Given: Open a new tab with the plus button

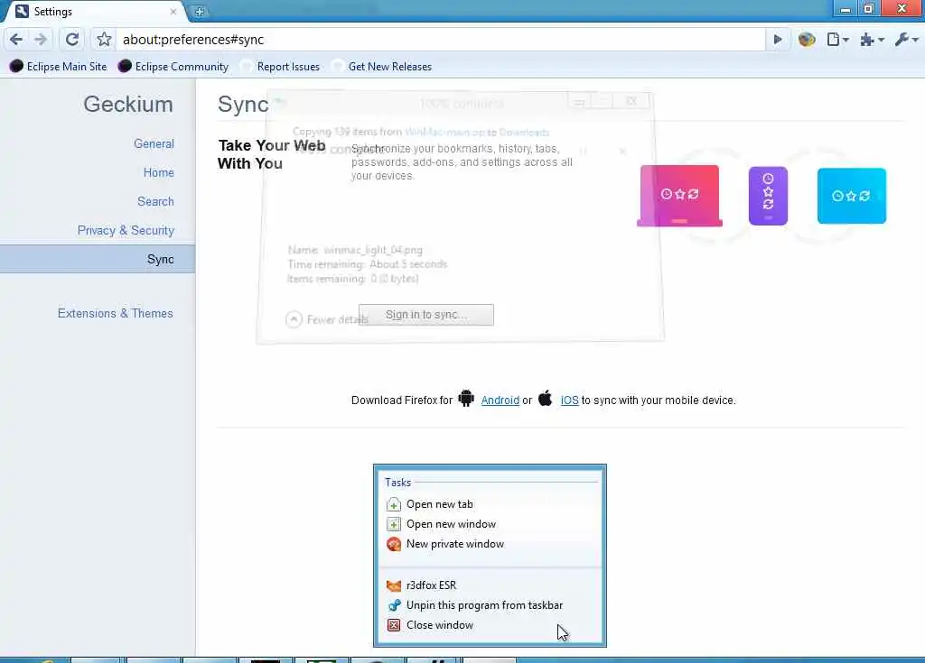Looking at the screenshot, I should pyautogui.click(x=200, y=11).
